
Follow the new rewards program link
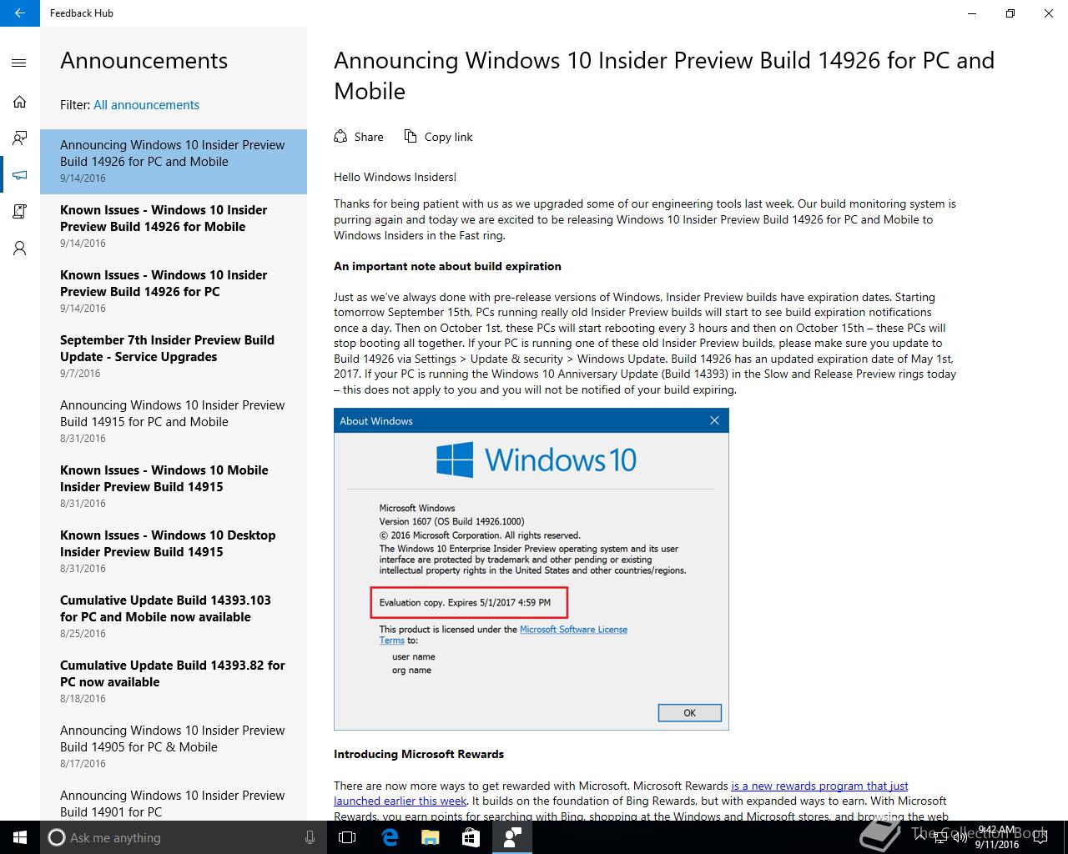click(x=819, y=786)
